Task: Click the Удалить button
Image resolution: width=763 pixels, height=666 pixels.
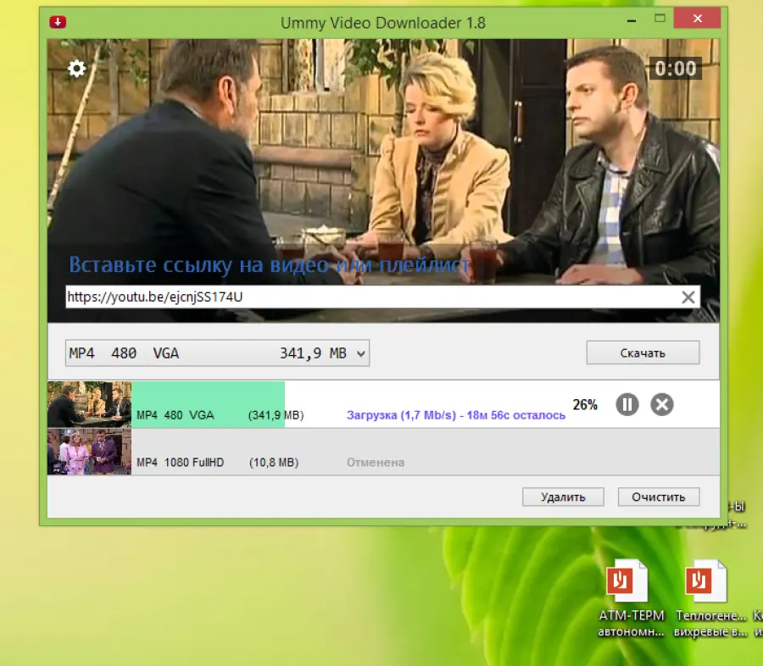Action: pyautogui.click(x=563, y=497)
